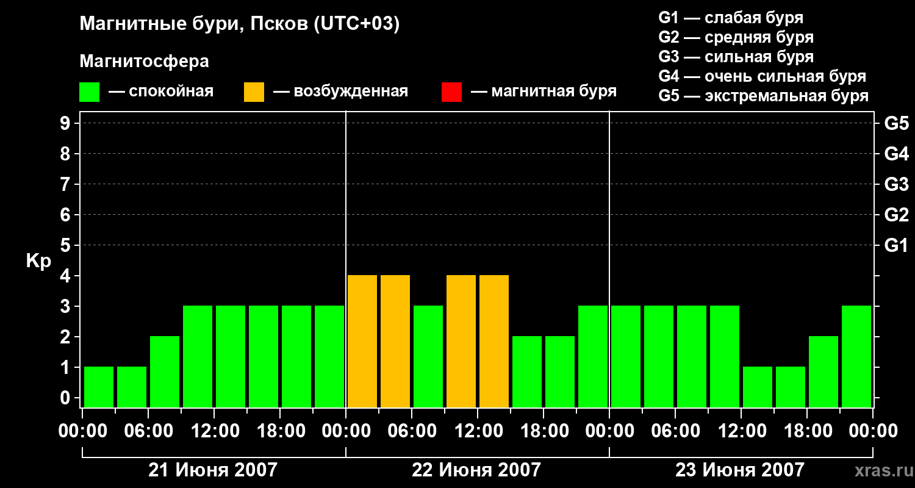Click the green 'спокойная' legend swatch
This screenshot has width=915, height=488.
point(90,92)
